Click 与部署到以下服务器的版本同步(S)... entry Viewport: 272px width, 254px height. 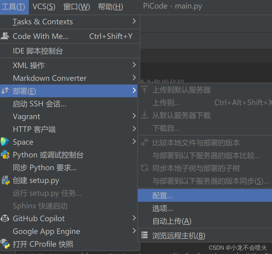[x=205, y=181]
